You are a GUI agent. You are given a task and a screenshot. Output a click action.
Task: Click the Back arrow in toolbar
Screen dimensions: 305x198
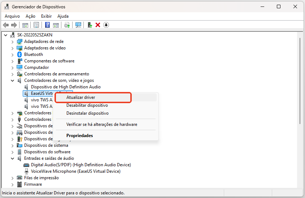click(6, 25)
